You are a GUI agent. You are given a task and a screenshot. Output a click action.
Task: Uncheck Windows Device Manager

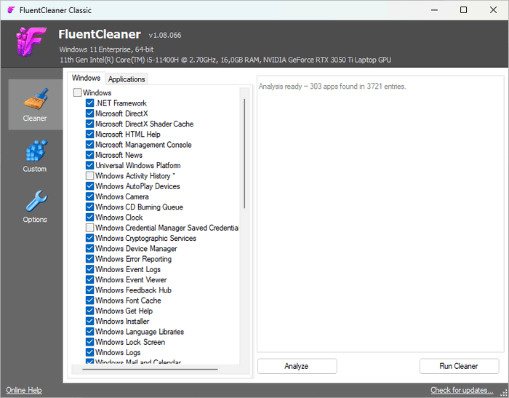89,249
